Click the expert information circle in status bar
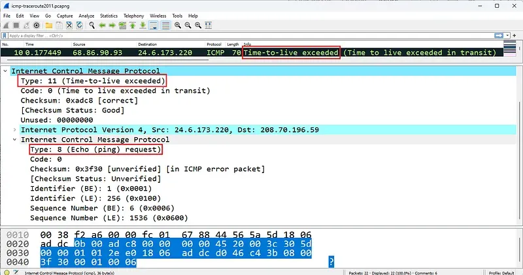Image resolution: width=523 pixels, height=275 pixels. pyautogui.click(x=7, y=272)
